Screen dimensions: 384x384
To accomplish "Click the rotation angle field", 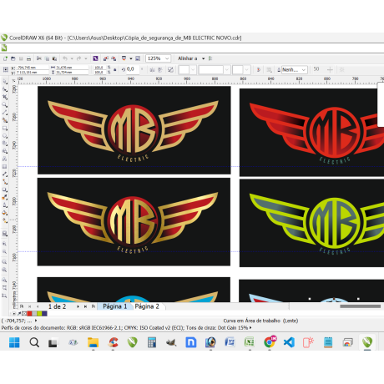I will pos(133,69).
